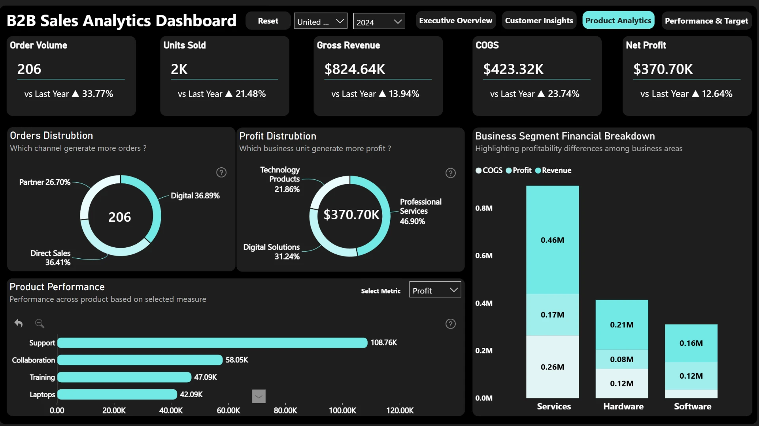Click the Services 0.17M profit bar segment

[x=552, y=315]
